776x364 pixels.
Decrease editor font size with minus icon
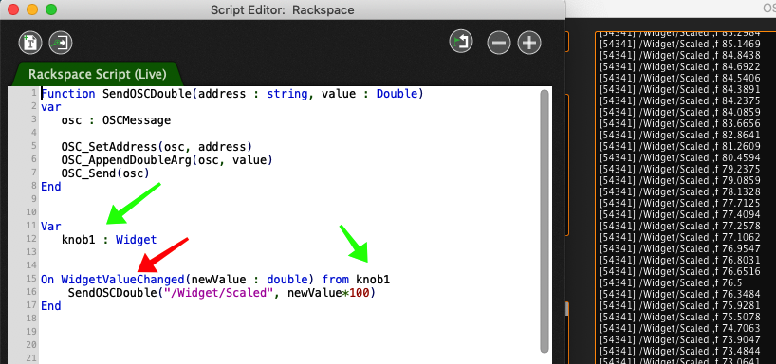click(498, 43)
